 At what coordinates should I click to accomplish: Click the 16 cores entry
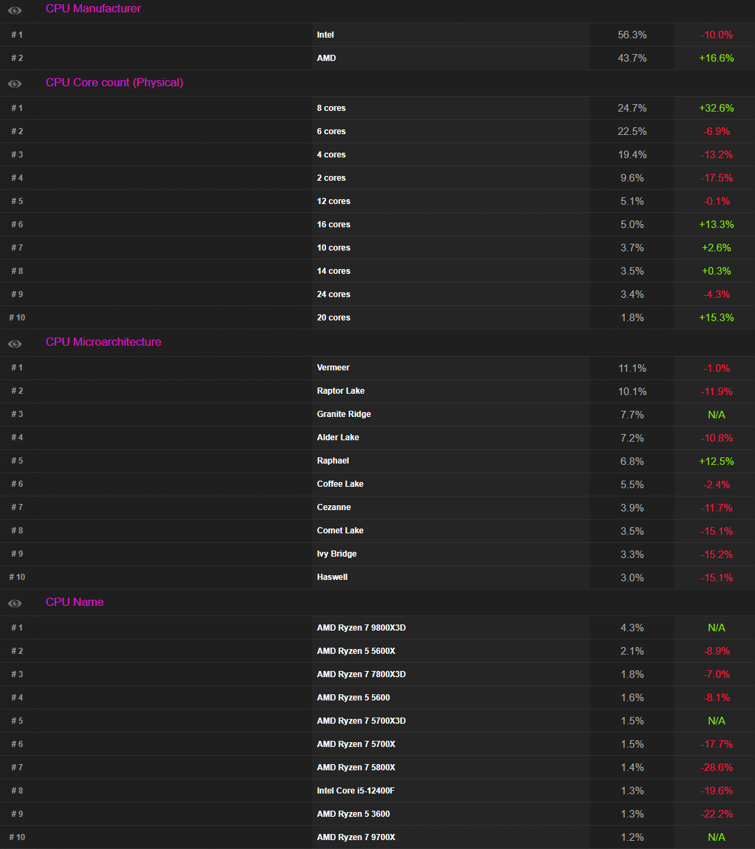[334, 225]
